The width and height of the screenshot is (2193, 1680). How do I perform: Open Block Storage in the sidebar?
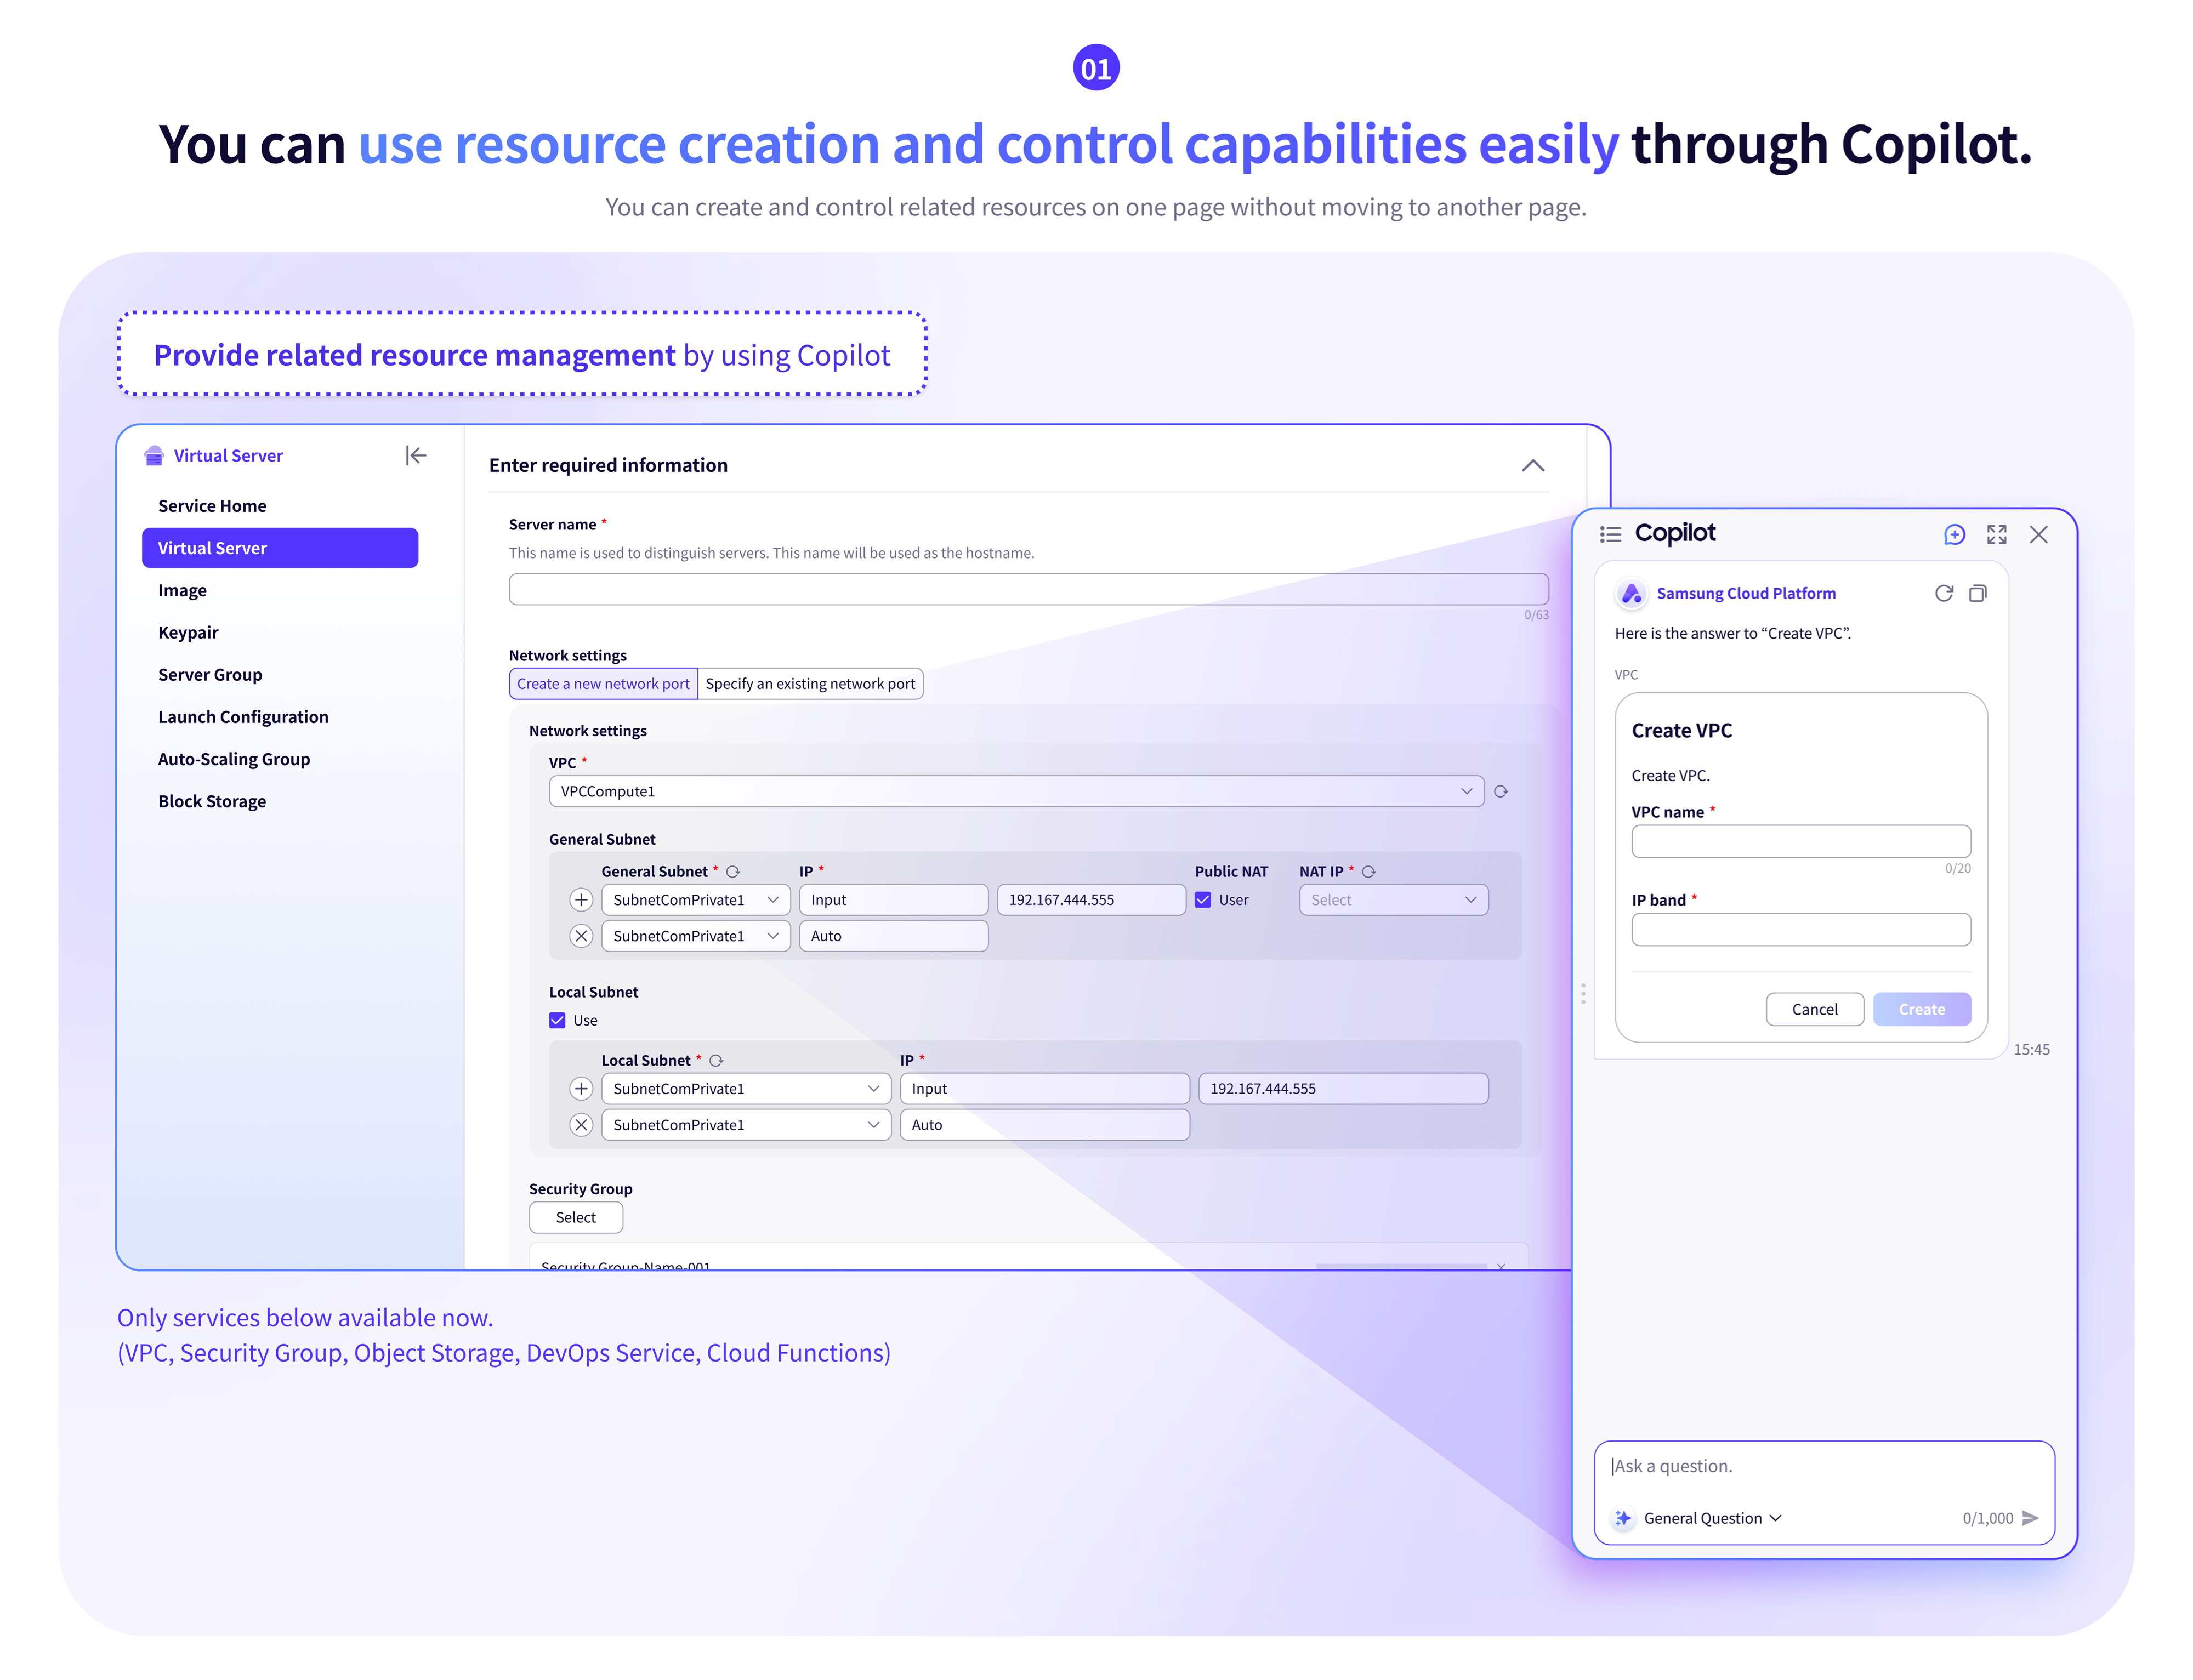pyautogui.click(x=212, y=802)
